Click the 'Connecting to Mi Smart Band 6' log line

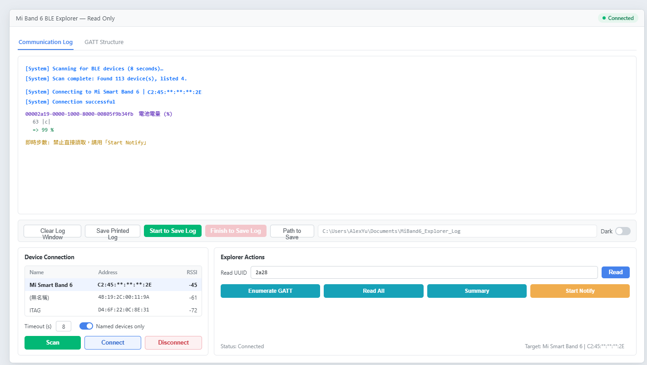[114, 92]
